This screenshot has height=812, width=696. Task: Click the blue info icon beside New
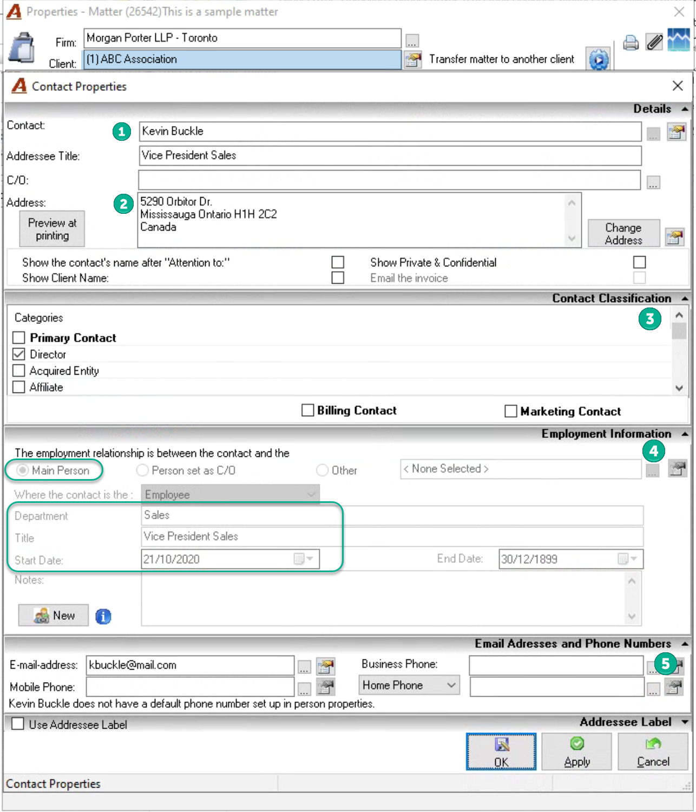[103, 616]
